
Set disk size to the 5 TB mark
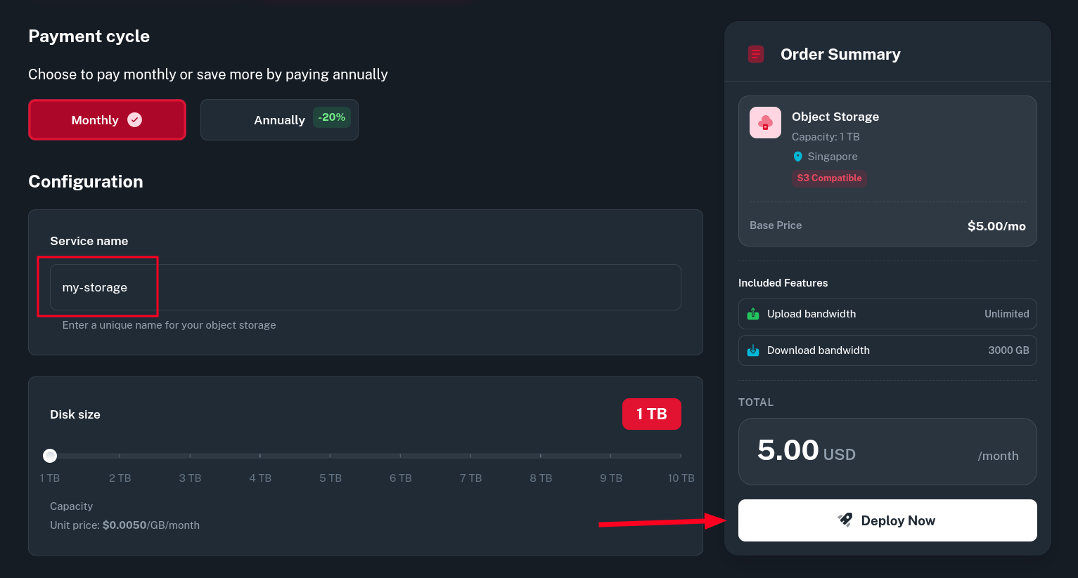pyautogui.click(x=331, y=456)
